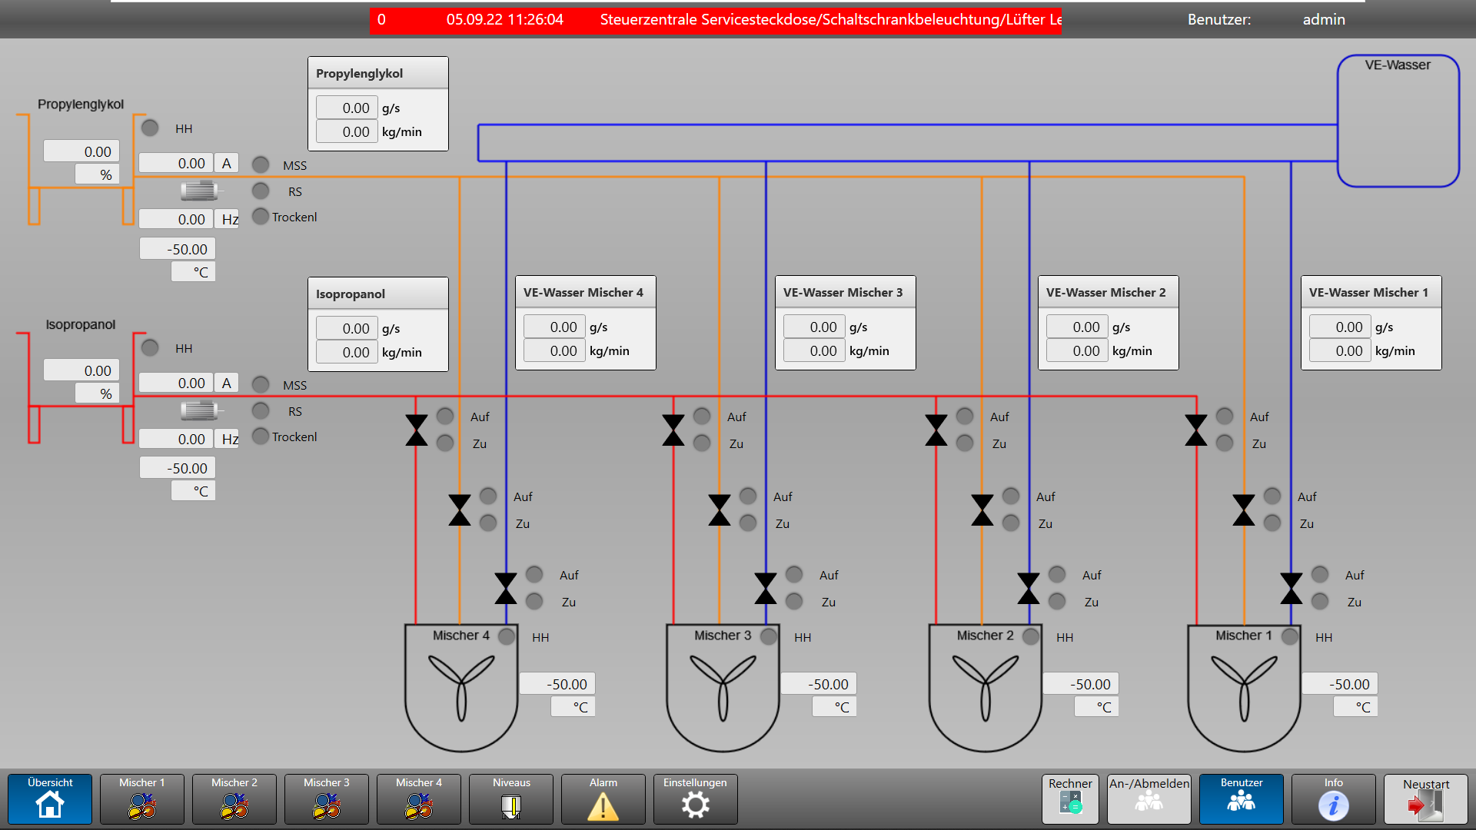Click the An-/Abmelden login button
Screen dimensions: 1476x830
click(x=1149, y=799)
